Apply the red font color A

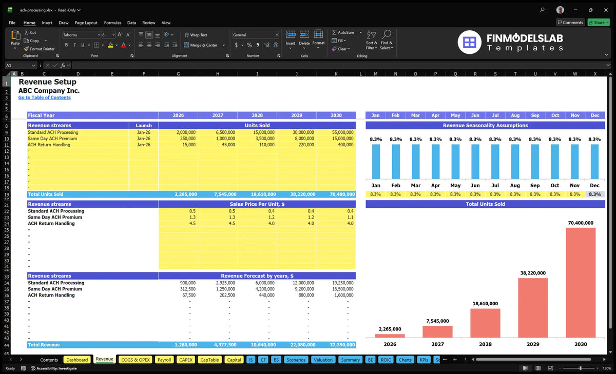(123, 45)
